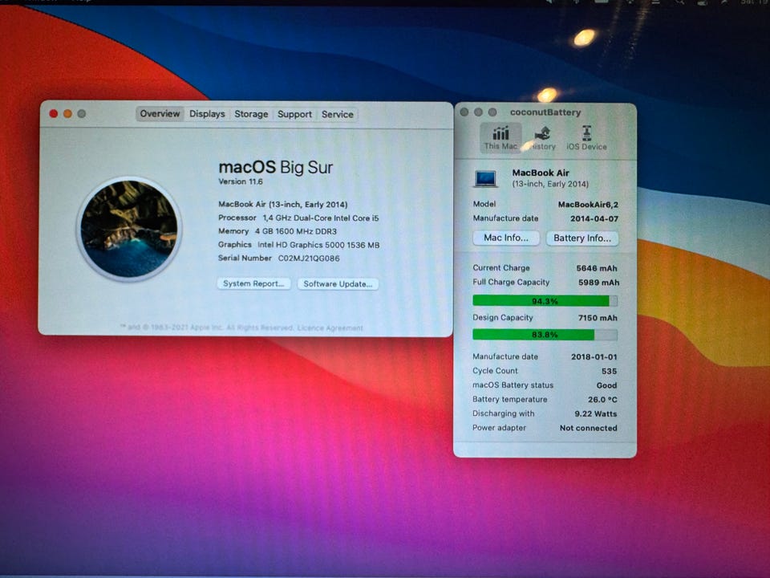
Task: Click the 83.8% capacity progress bar
Action: point(545,335)
